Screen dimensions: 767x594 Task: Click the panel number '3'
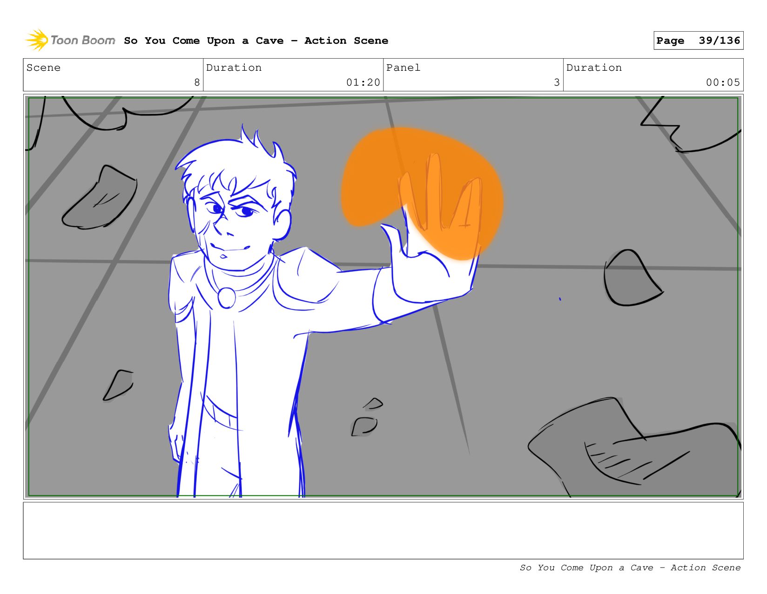coord(557,82)
